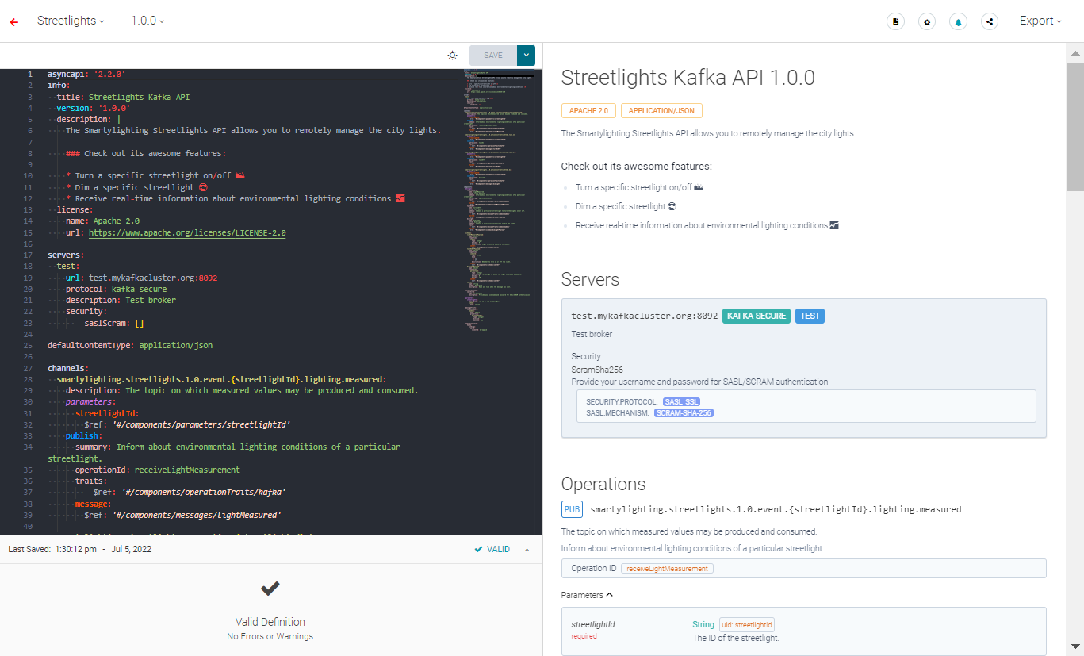The height and width of the screenshot is (656, 1084).
Task: Open the Save options chevron dropdown
Action: [x=525, y=55]
